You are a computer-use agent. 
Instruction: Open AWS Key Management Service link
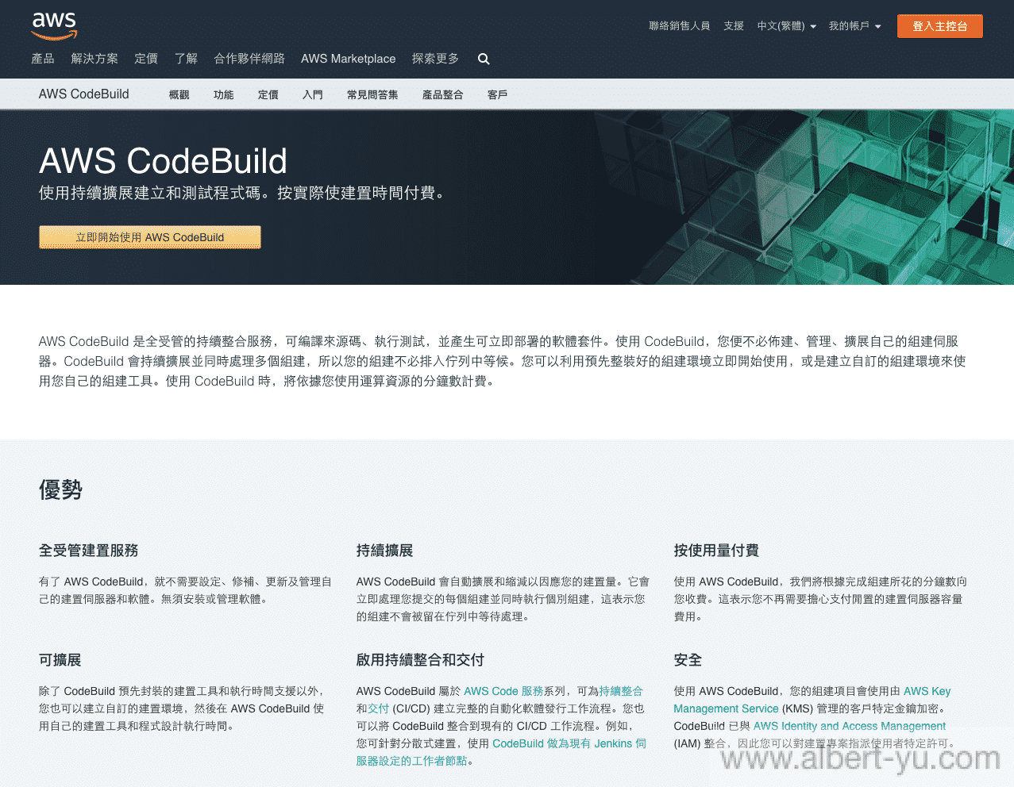812,700
